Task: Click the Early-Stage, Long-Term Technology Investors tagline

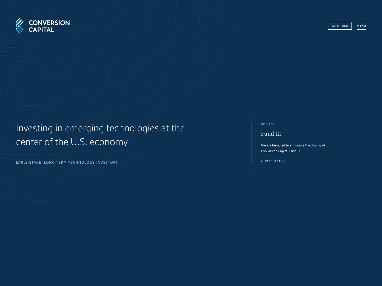Action: [x=67, y=162]
